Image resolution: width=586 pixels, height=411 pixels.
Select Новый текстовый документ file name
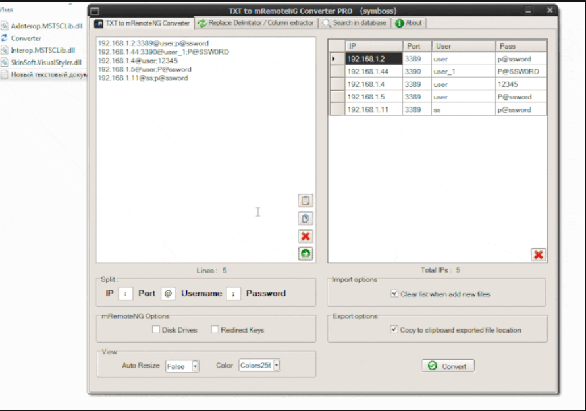coord(49,74)
